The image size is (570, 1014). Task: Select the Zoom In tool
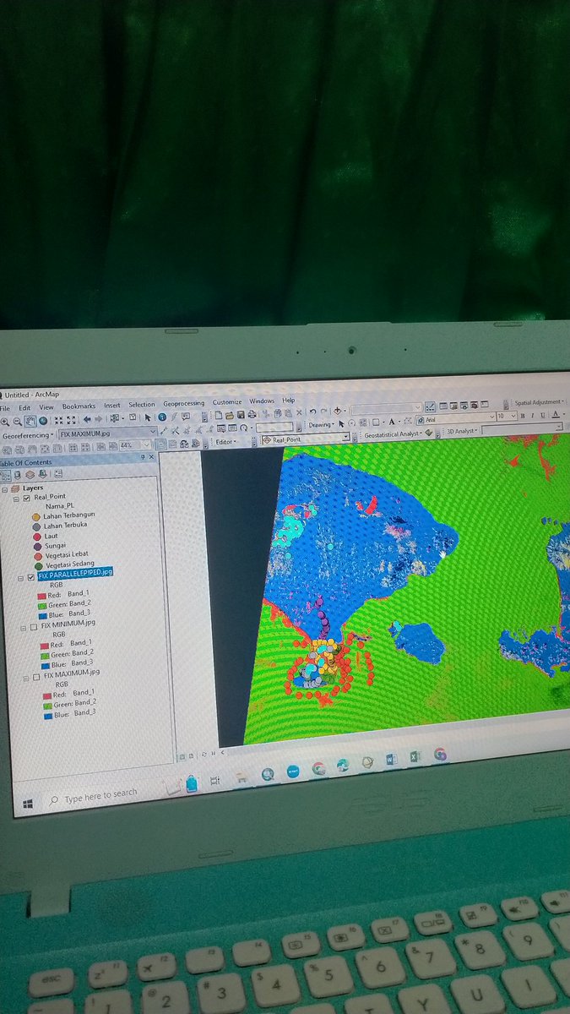[x=5, y=420]
